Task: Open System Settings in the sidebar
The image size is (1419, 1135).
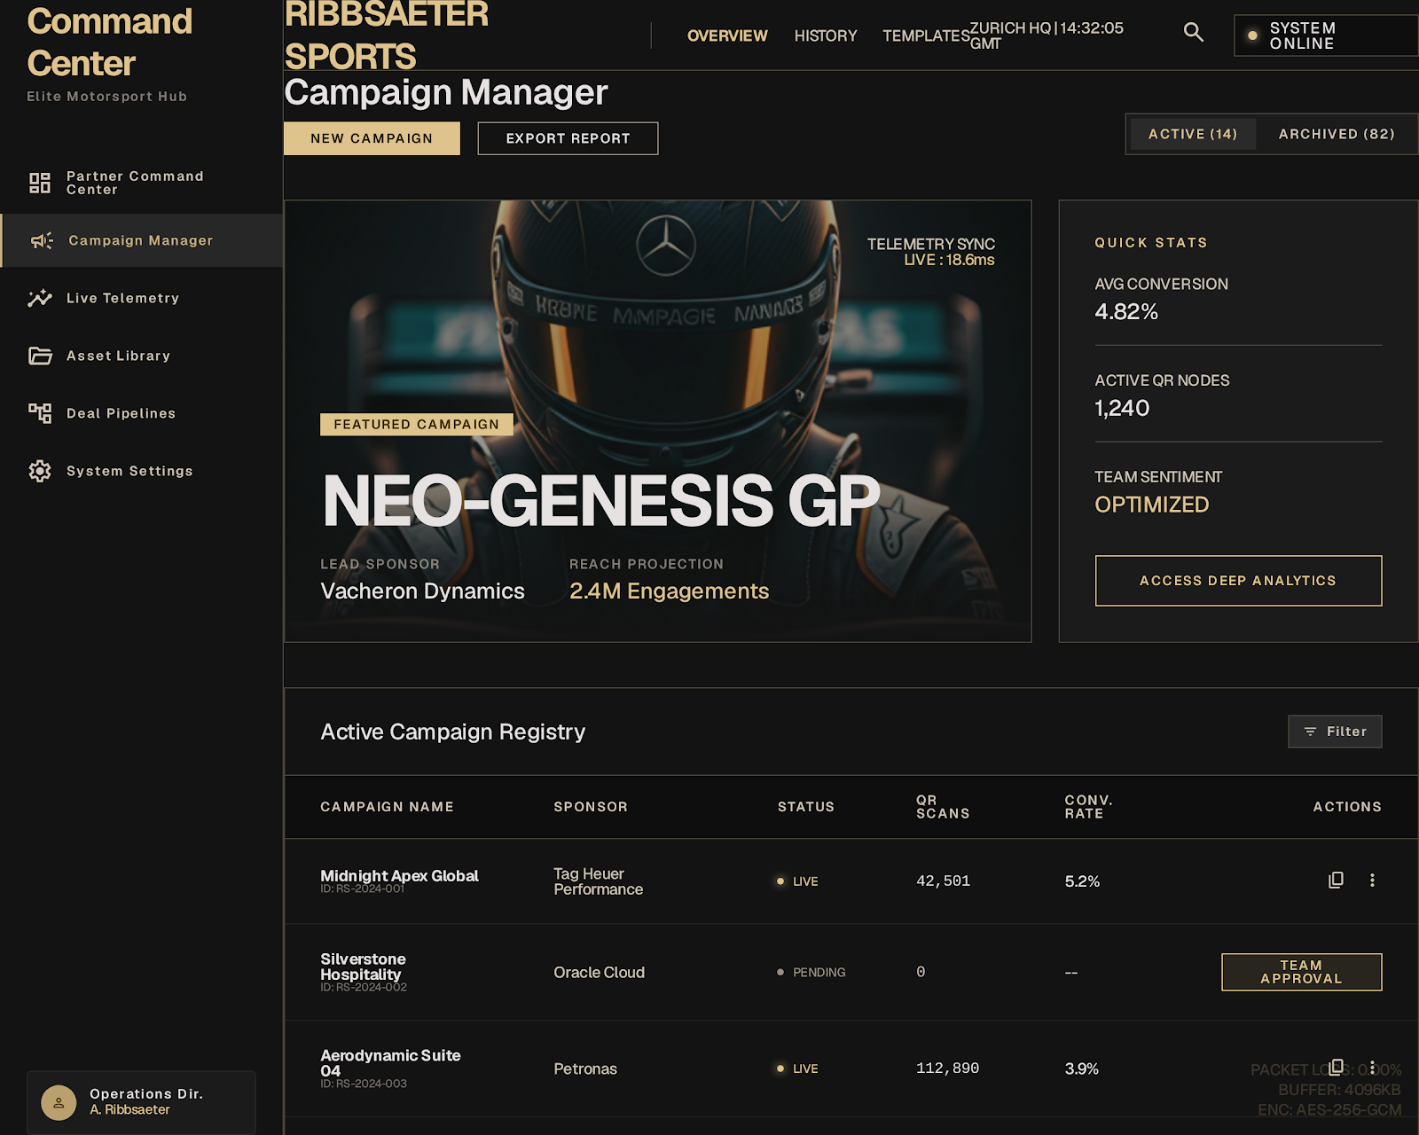Action: pos(142,471)
